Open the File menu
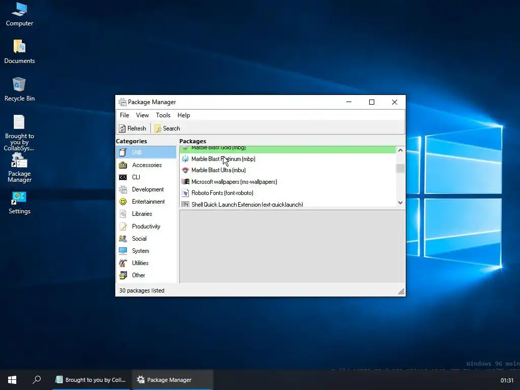 click(124, 115)
